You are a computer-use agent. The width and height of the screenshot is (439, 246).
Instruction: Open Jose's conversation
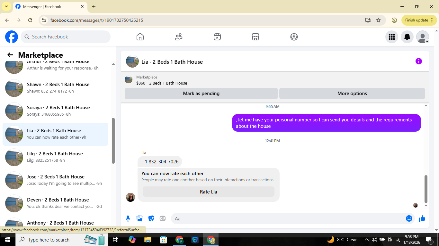point(55,180)
